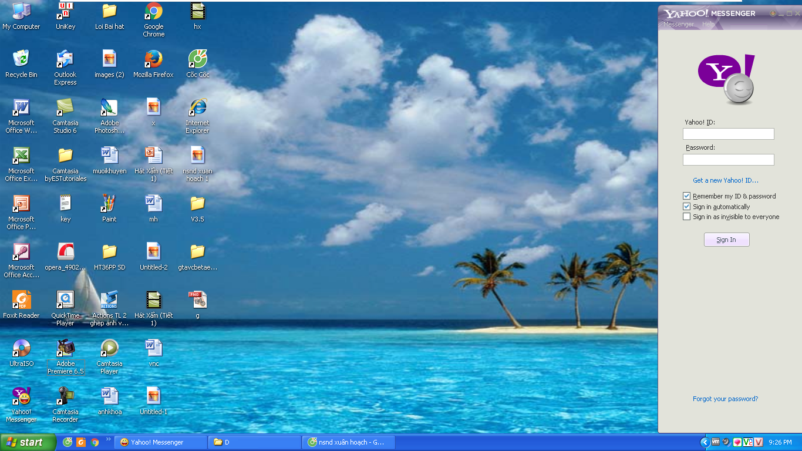Open the Messenger menu in Yahoo! Messenger
802x451 pixels.
tap(678, 24)
